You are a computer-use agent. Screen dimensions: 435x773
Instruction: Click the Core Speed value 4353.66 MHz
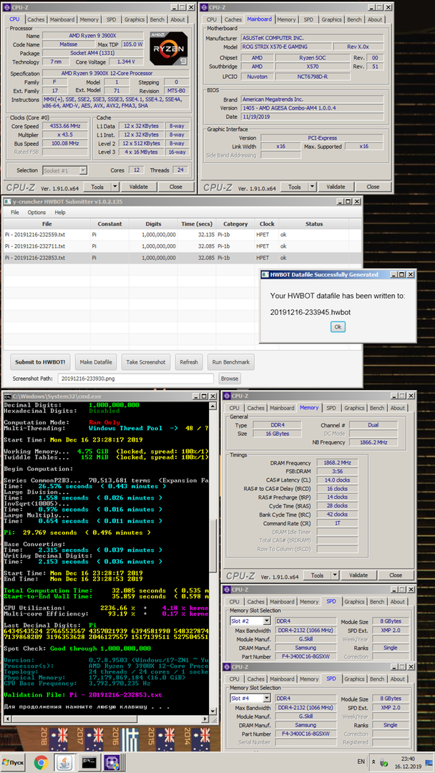pyautogui.click(x=66, y=126)
